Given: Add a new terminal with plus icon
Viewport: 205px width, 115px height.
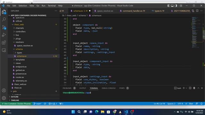Looking at the screenshot, I should pyautogui.click(x=184, y=88).
